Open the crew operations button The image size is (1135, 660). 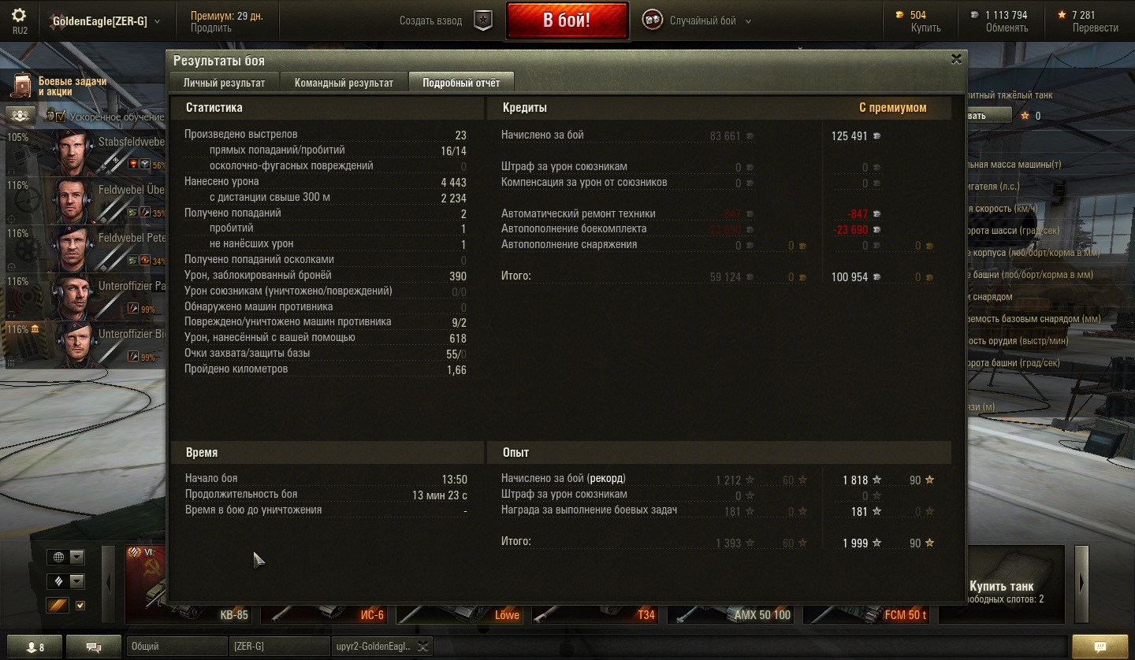coord(21,116)
